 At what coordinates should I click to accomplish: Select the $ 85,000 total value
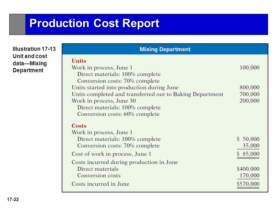click(248, 154)
